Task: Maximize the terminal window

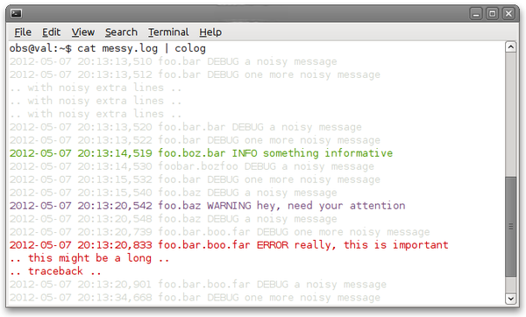Action: 492,14
